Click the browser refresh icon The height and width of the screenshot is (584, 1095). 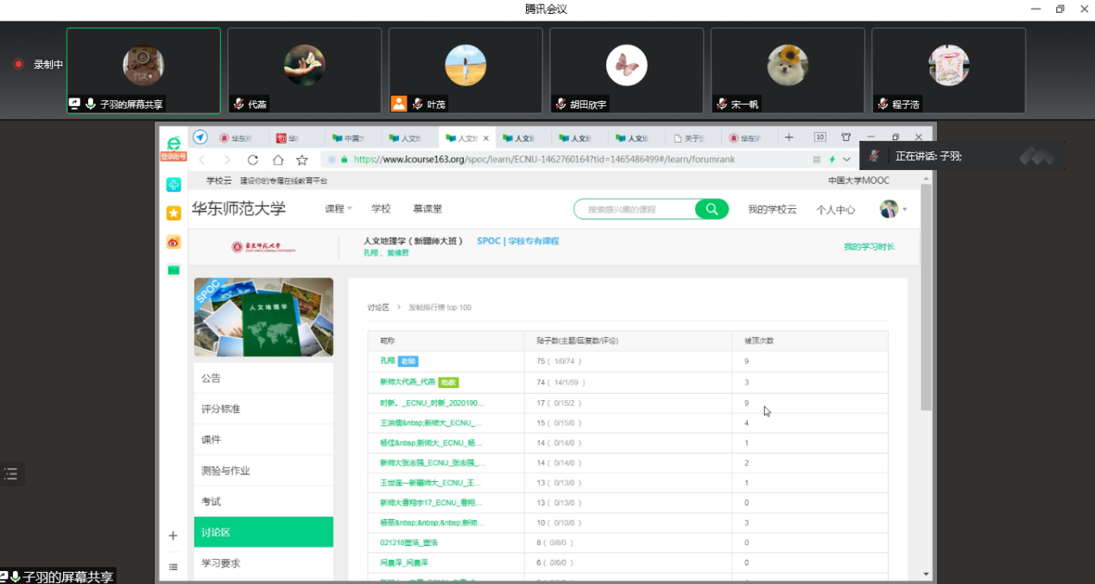tap(252, 160)
